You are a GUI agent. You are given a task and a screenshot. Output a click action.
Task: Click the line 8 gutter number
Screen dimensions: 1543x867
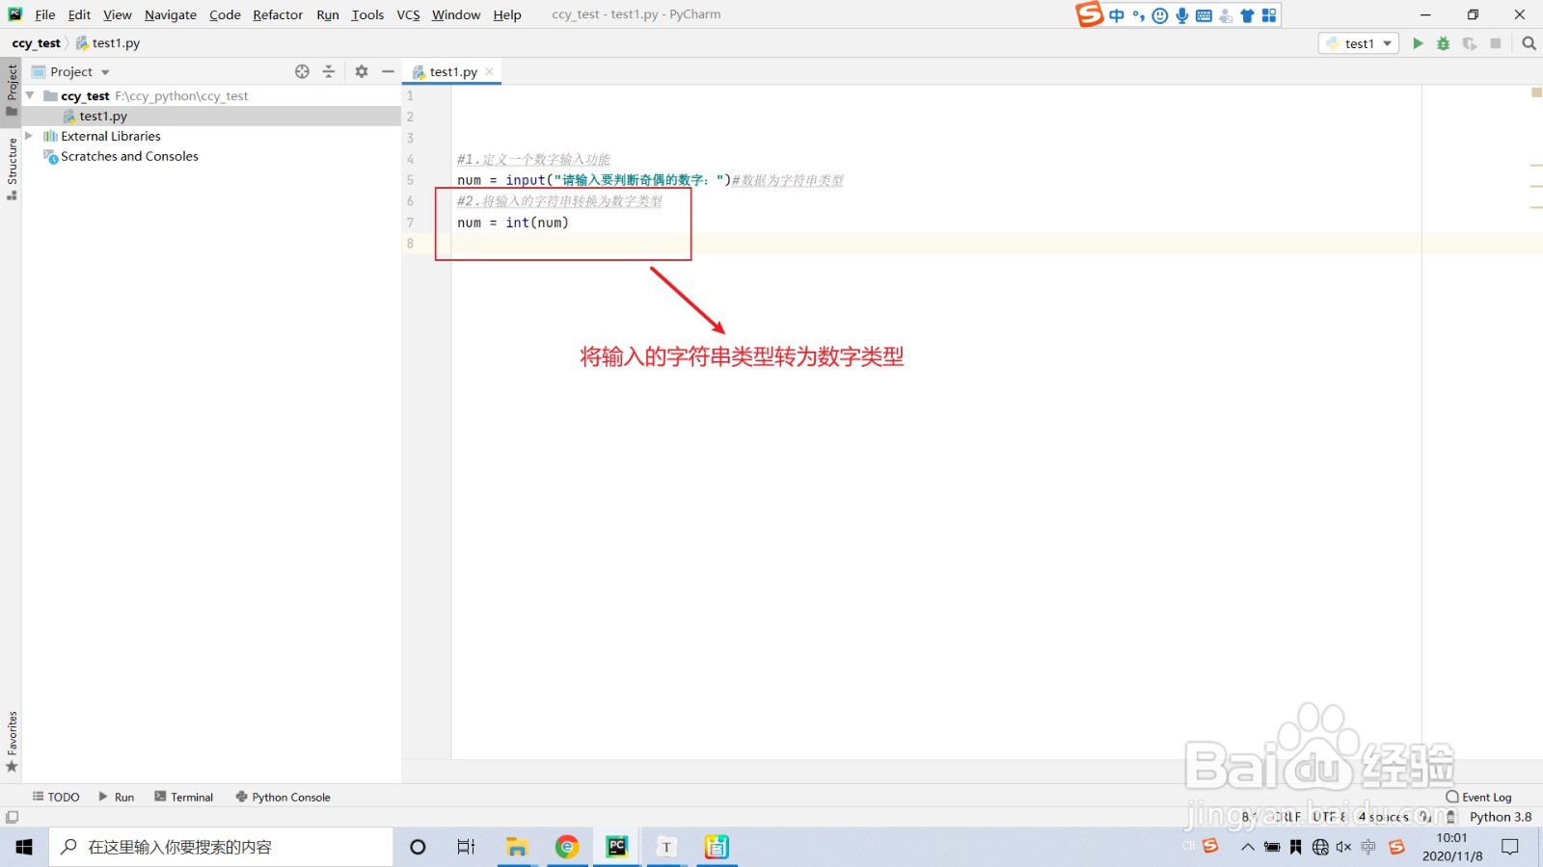(410, 244)
